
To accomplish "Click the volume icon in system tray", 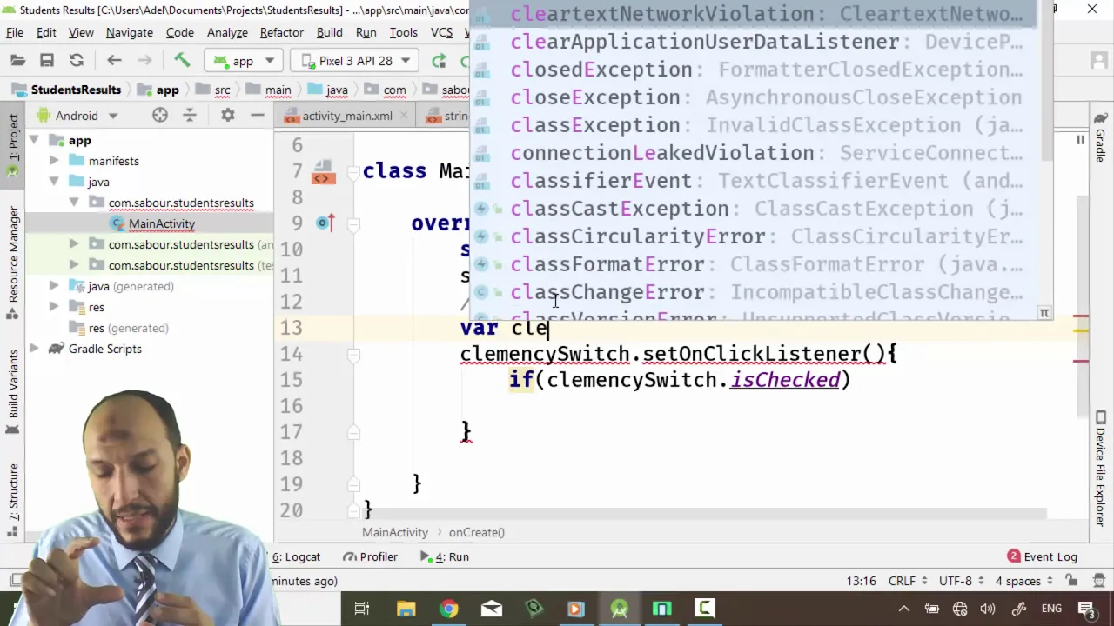I will click(988, 609).
